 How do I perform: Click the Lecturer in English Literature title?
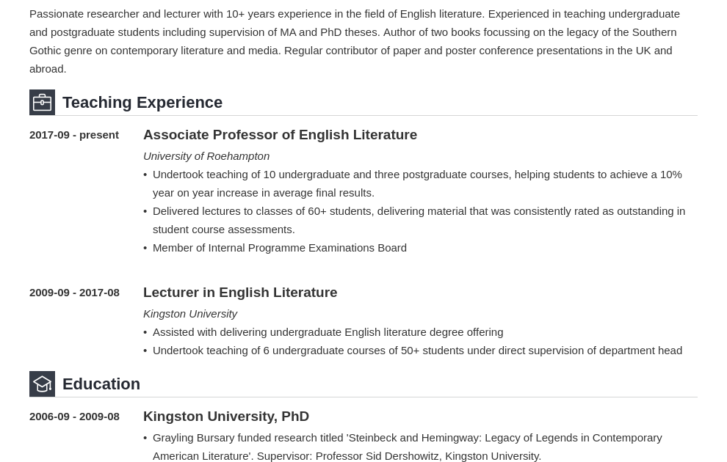coord(240,293)
